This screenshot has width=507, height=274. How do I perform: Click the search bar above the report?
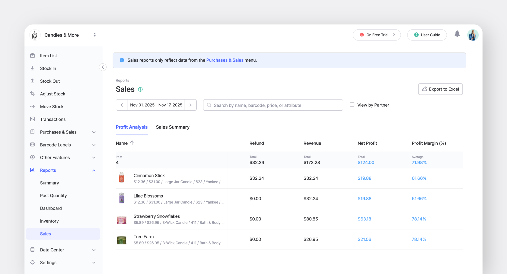coord(273,105)
